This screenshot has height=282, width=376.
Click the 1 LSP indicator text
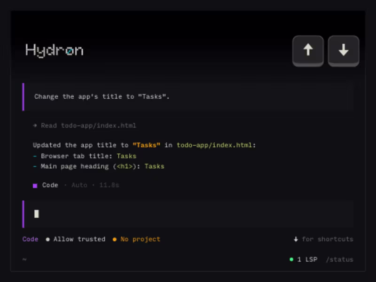[307, 259]
